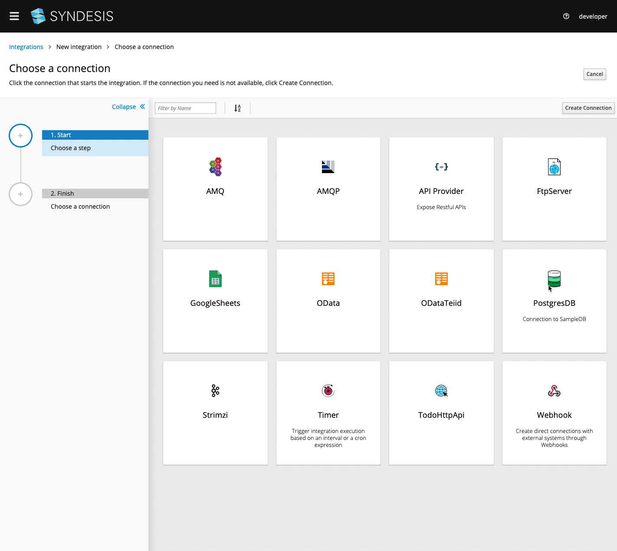Screen dimensions: 617x551
Task: Click the Finish step plus circle
Action: pyautogui.click(x=20, y=194)
